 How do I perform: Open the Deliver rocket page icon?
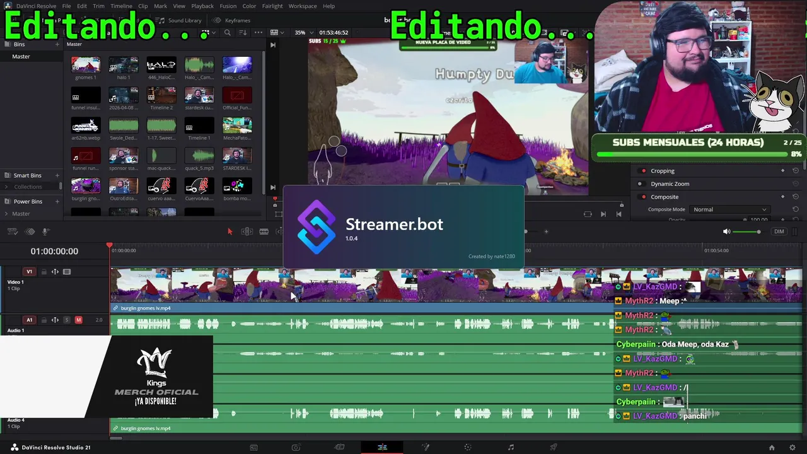[554, 447]
